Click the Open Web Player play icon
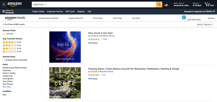Viewport: 217px width, 102px height. point(184,17)
